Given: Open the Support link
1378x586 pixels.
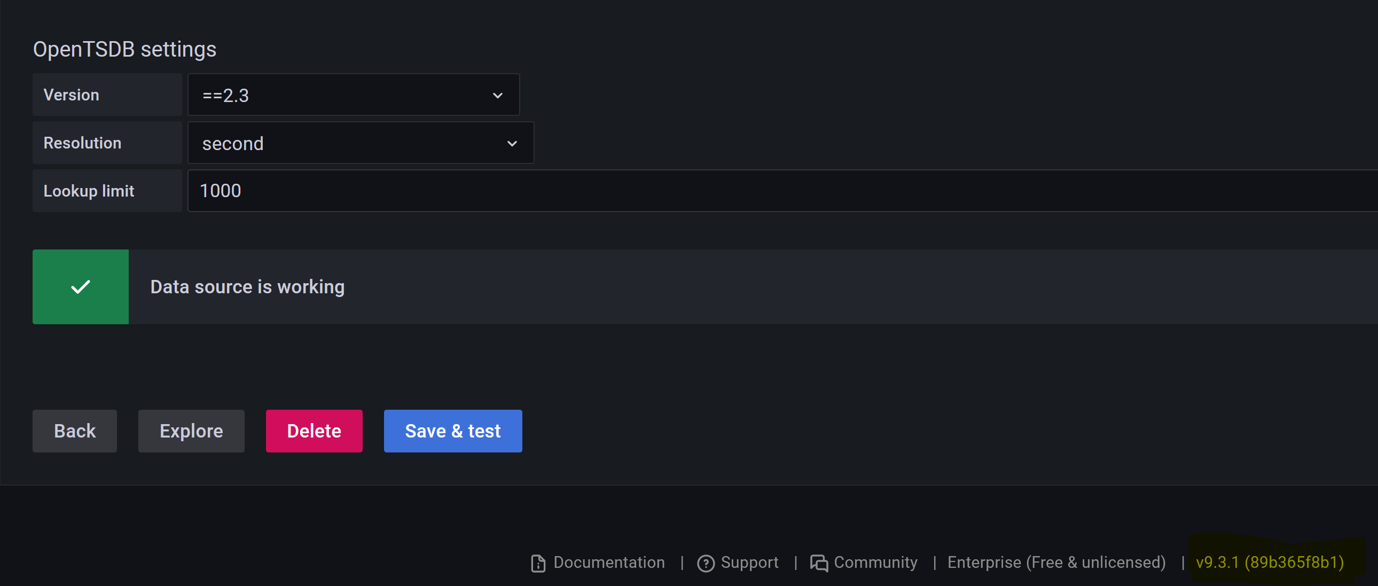Looking at the screenshot, I should point(749,562).
